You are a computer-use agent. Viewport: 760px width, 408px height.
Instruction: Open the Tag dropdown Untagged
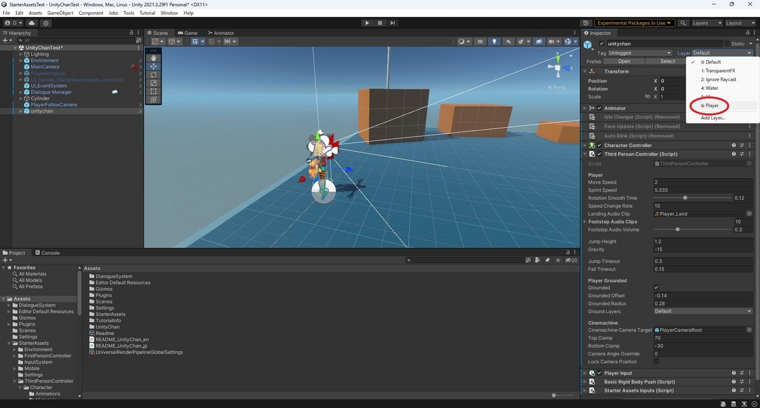[640, 53]
